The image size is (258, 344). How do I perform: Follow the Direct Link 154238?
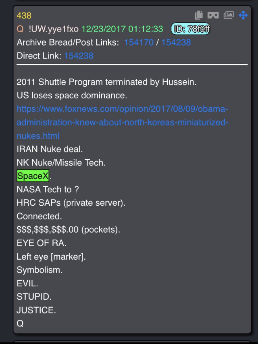[79, 56]
